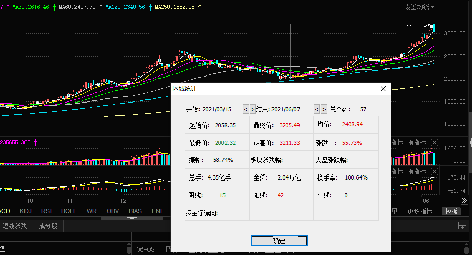Confirm the dialog with 确定 button
The width and height of the screenshot is (472, 255).
click(x=279, y=241)
